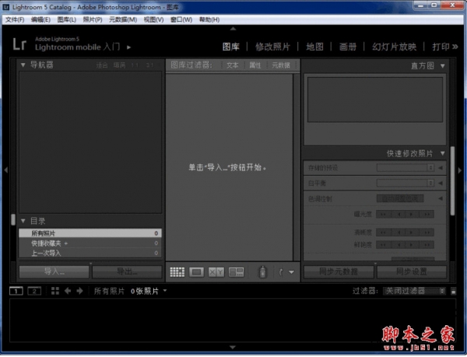467x357 pixels.
Task: Click the filmstrip grid view icon
Action: point(54,291)
